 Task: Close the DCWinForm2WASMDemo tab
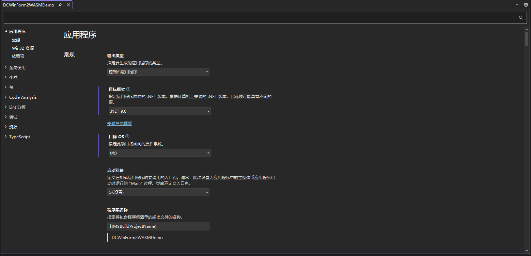pos(68,5)
